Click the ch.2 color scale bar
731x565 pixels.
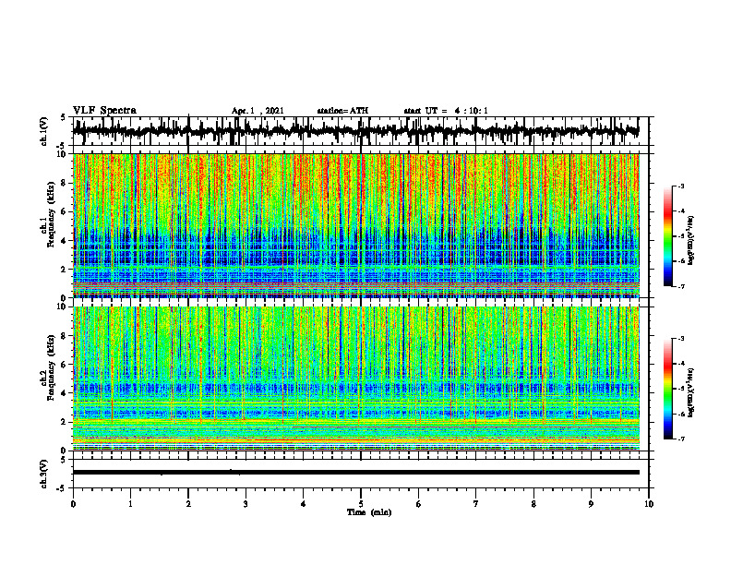pyautogui.click(x=667, y=389)
